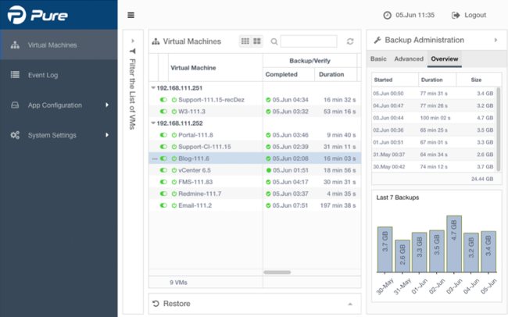Select the Redmine-111.7 VM row
The width and height of the screenshot is (508, 317).
point(255,194)
